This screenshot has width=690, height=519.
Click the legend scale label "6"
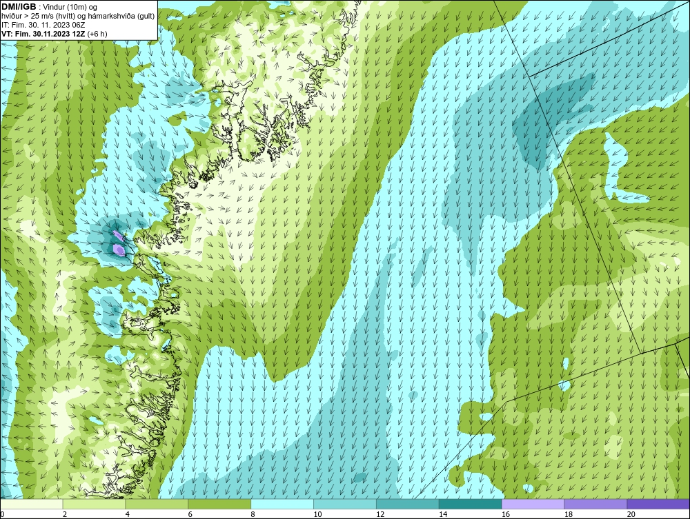coord(190,514)
